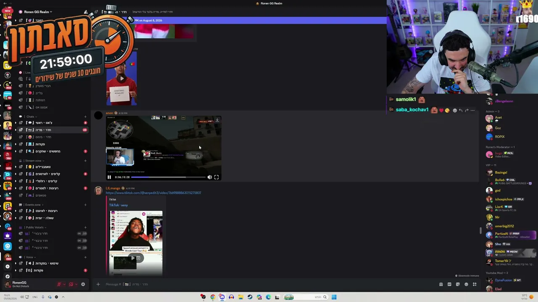Create a channel in Events zone category
Screen dimensions: 538x302
[x=85, y=205]
